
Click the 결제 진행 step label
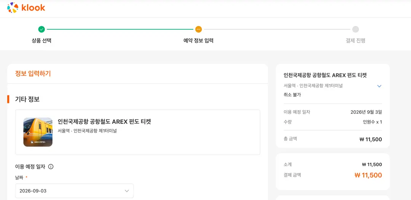pos(355,41)
